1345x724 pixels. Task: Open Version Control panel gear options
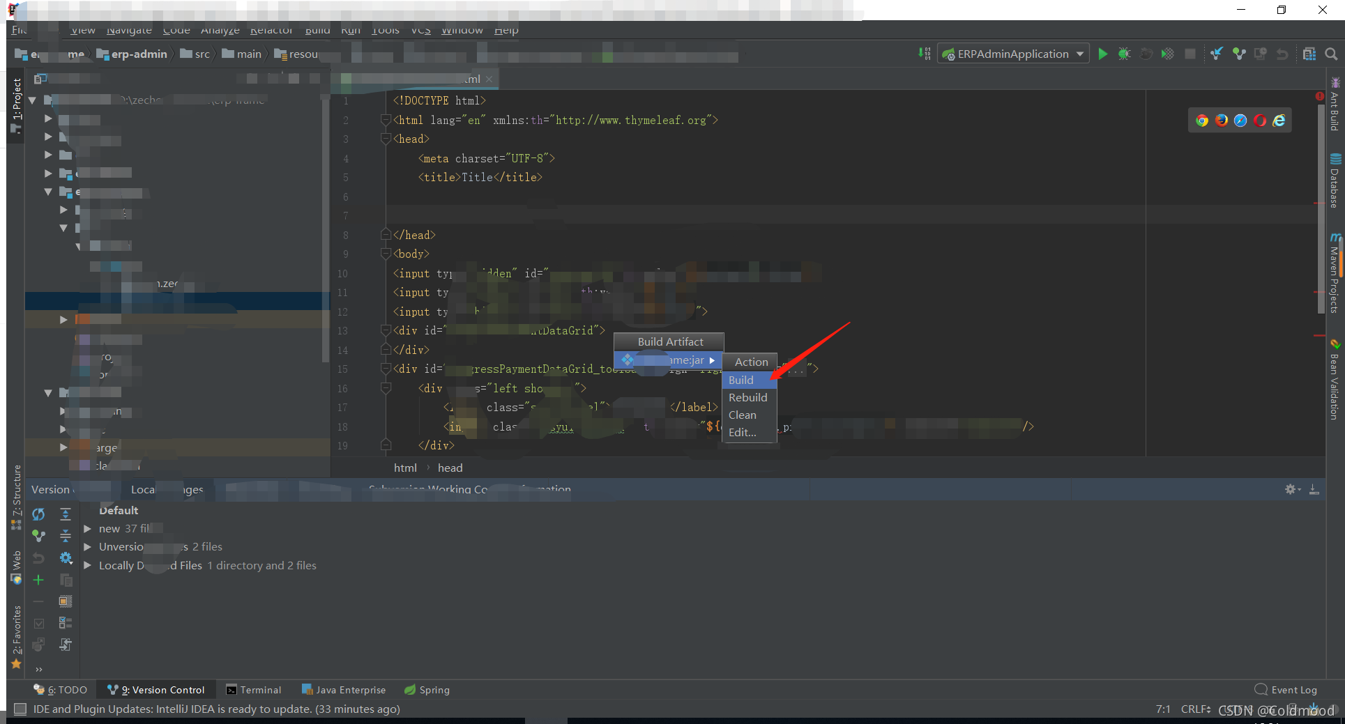click(1292, 489)
